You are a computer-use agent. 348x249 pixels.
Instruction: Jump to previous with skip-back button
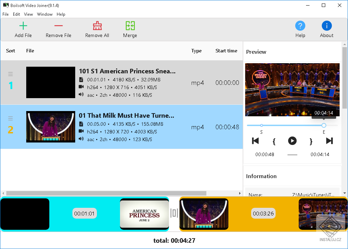click(255, 141)
